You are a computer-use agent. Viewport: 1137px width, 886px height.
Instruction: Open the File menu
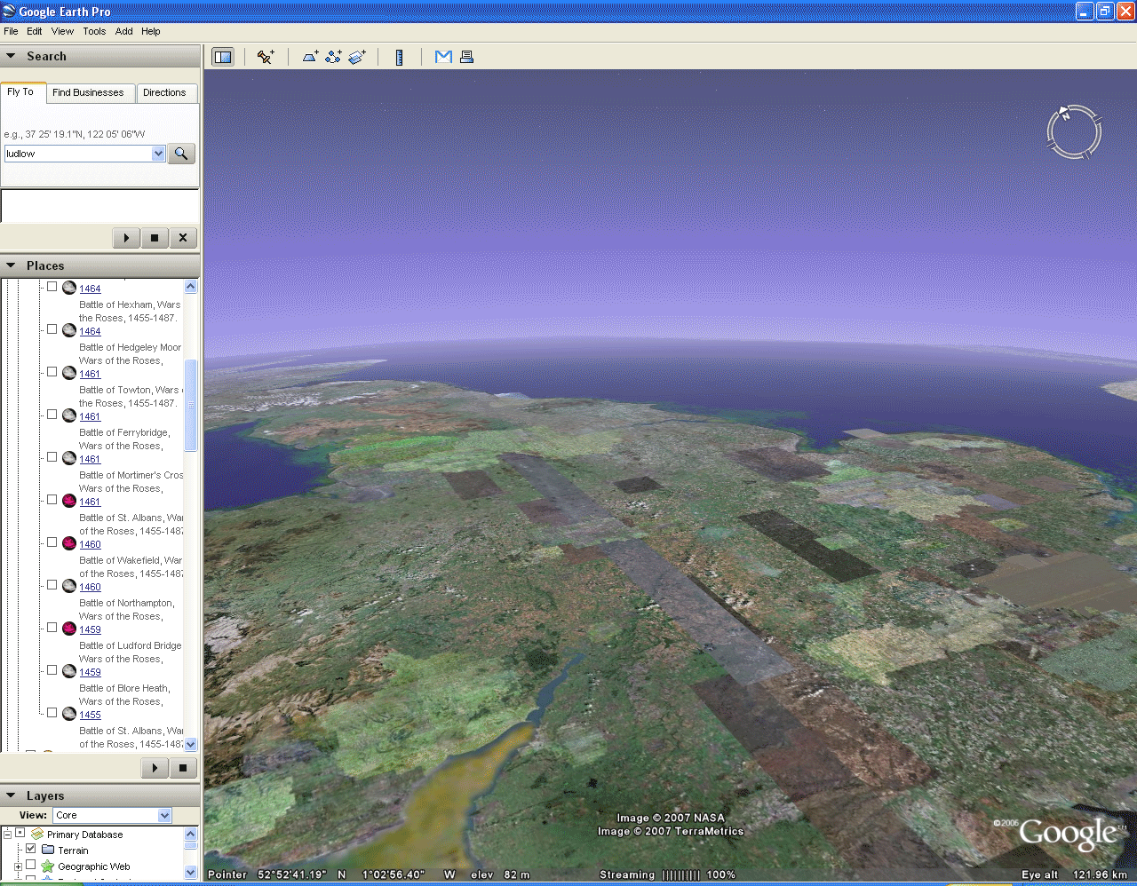click(x=11, y=31)
